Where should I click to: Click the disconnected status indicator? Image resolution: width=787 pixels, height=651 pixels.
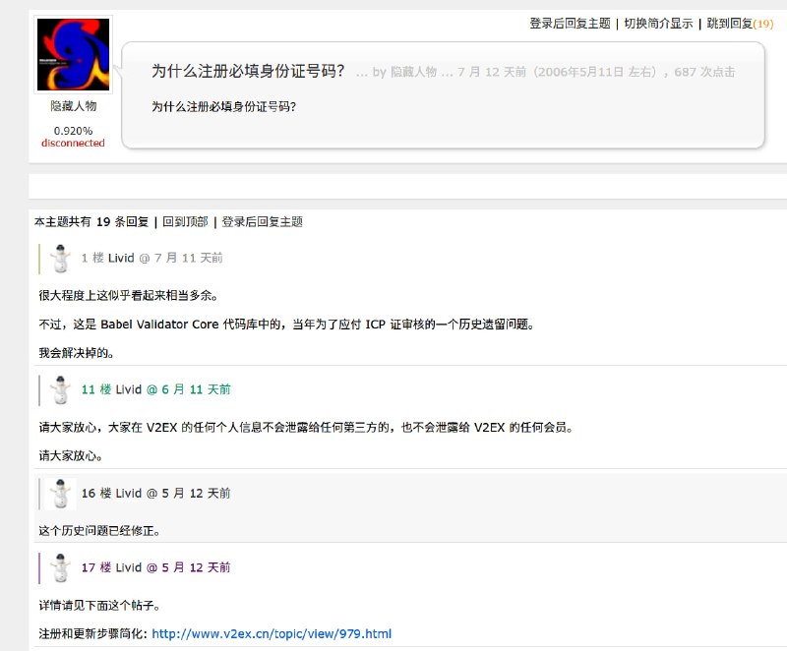[x=73, y=143]
